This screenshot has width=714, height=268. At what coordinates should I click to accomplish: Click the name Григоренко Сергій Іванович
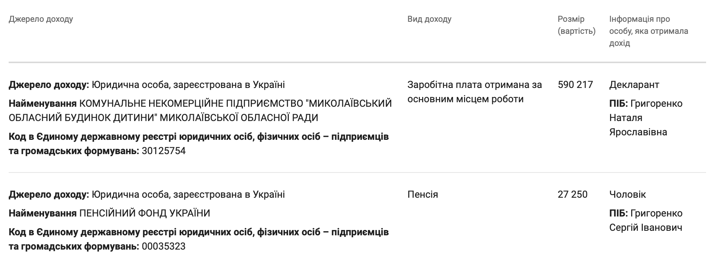pos(646,220)
